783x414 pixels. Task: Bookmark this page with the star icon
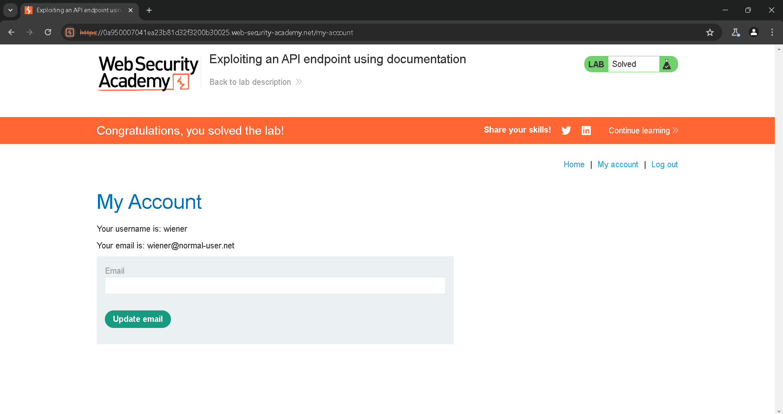pyautogui.click(x=710, y=33)
